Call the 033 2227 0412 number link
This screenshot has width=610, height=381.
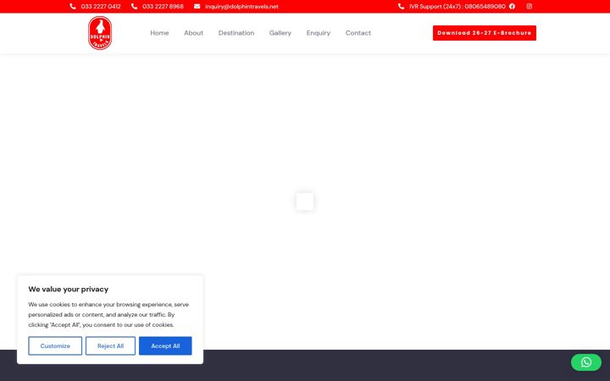101,6
